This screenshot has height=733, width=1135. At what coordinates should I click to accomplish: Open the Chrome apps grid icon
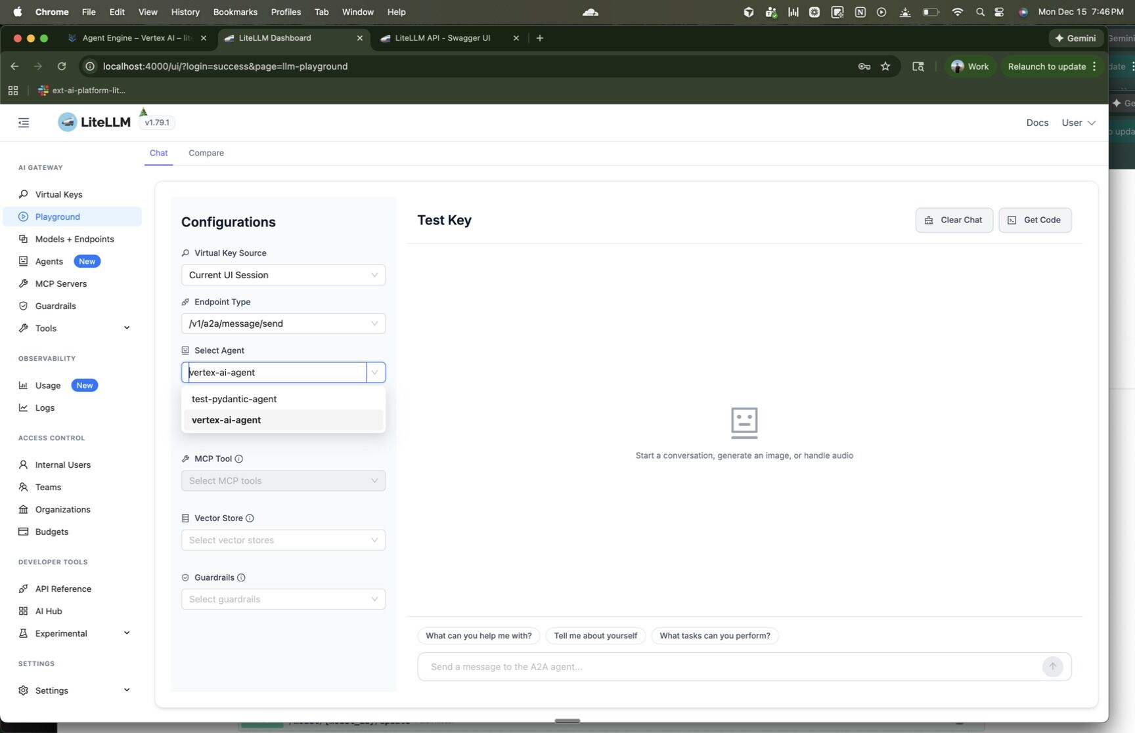click(13, 91)
